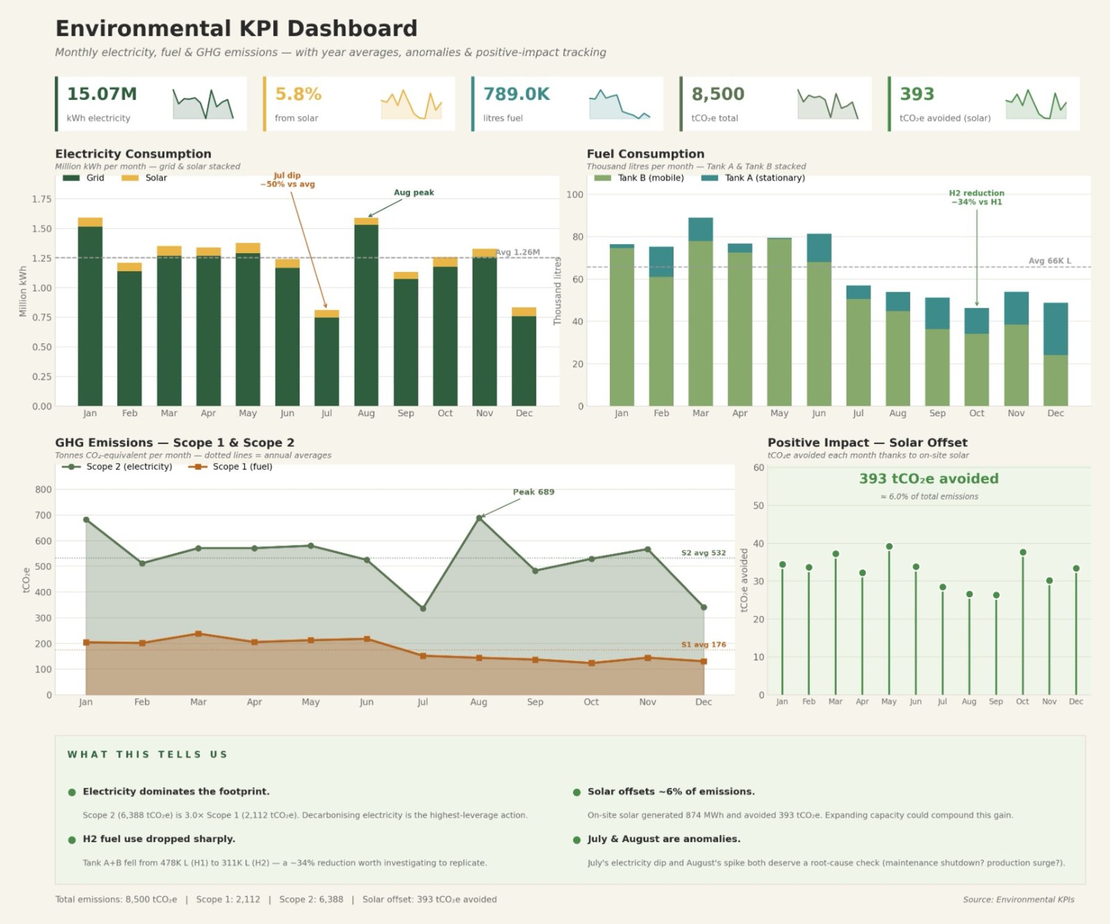Click the 'Jul dip −50% vs avg' marker
Viewport: 1110px width, 924px height.
(x=289, y=179)
